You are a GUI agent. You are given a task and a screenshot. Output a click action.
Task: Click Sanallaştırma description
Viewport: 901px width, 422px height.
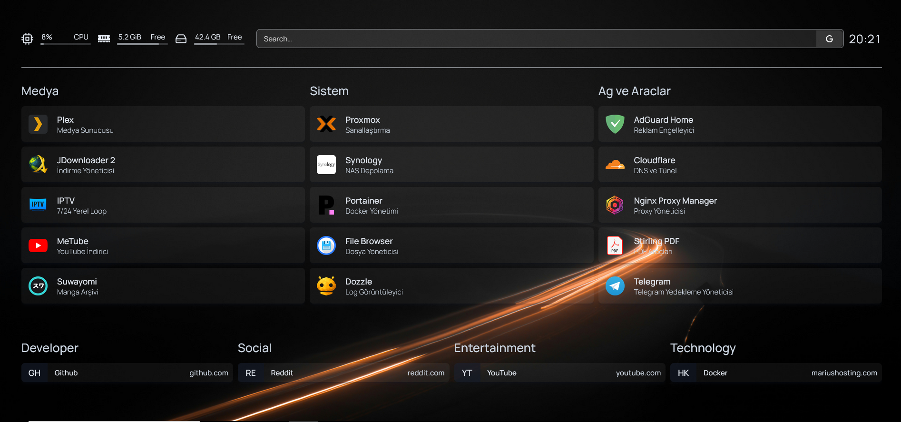coord(368,130)
